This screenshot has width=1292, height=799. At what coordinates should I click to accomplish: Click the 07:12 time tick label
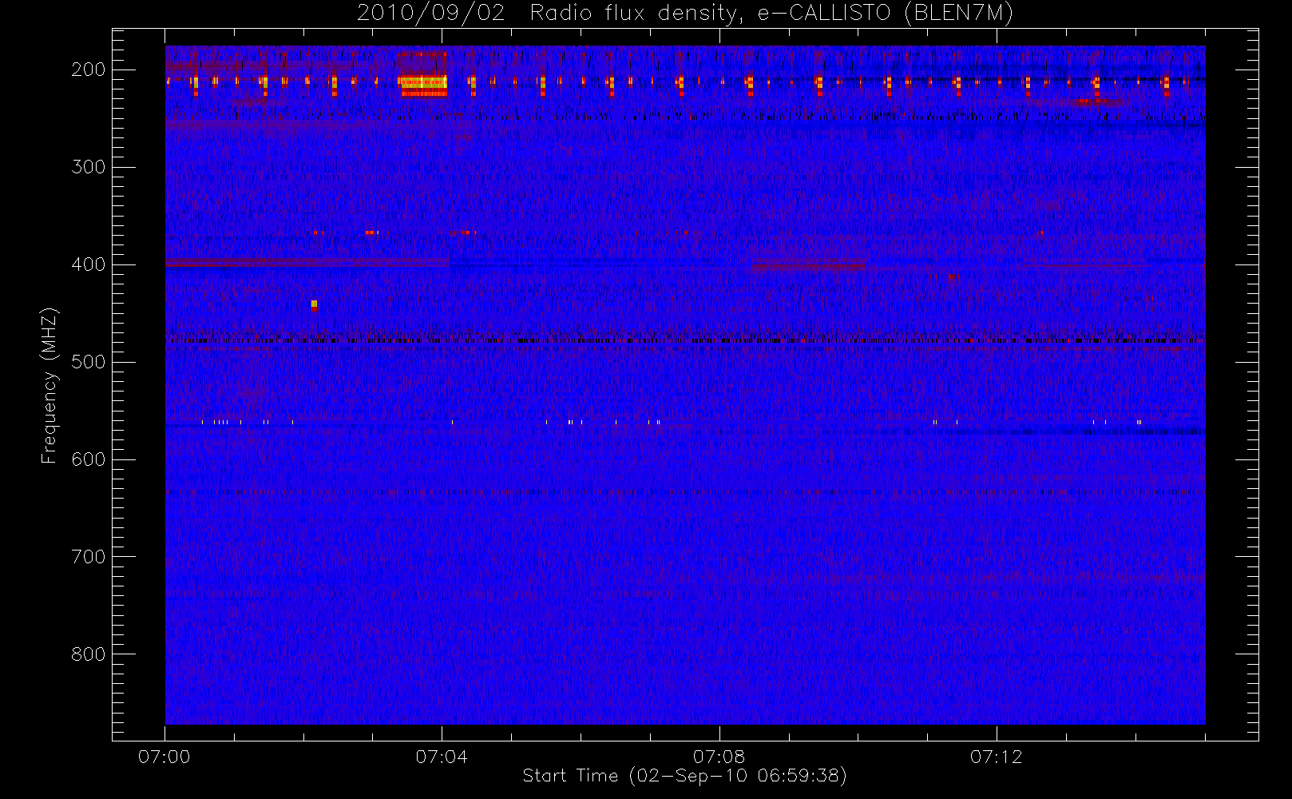point(997,757)
